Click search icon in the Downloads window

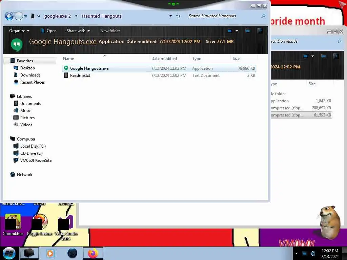click(x=339, y=41)
